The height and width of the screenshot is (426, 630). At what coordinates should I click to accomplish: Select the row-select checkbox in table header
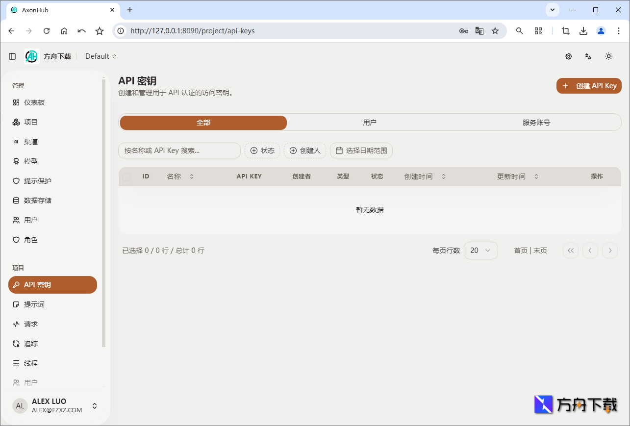tap(126, 176)
